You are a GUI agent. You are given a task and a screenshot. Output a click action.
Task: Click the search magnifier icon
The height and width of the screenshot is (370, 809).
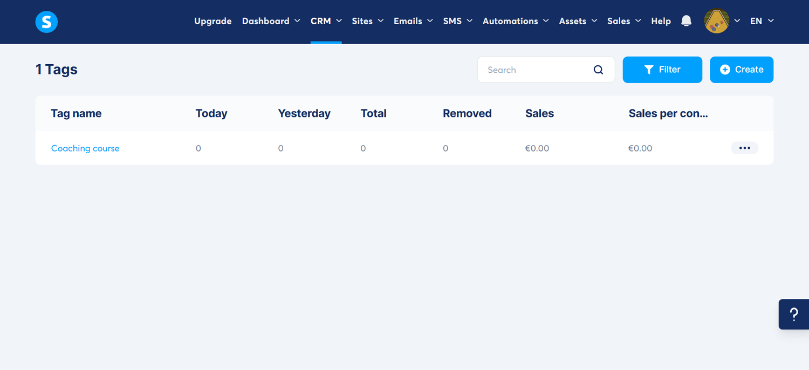(x=598, y=70)
